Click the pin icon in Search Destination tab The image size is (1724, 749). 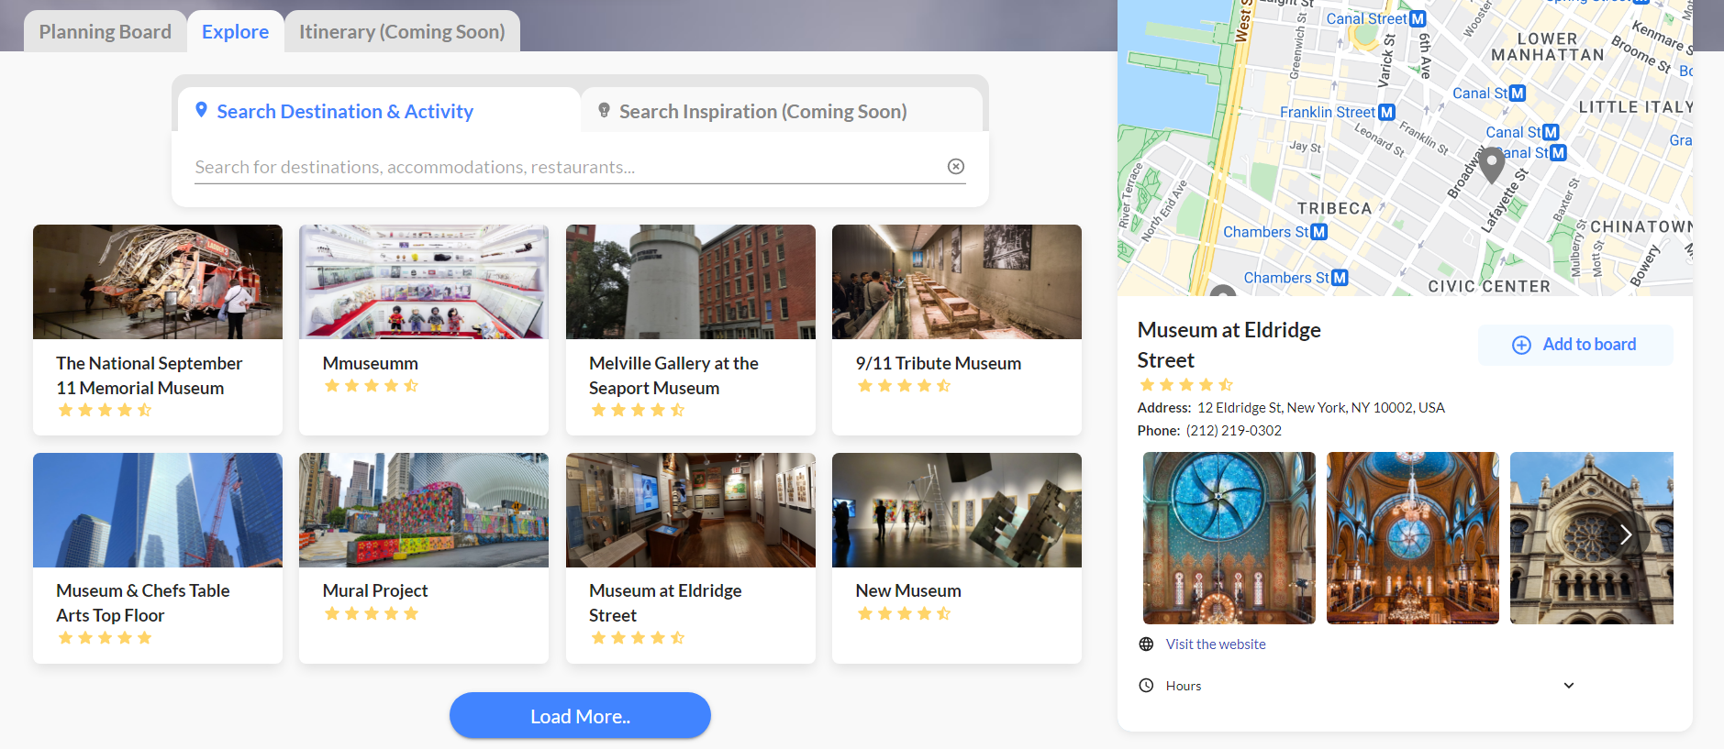point(202,111)
